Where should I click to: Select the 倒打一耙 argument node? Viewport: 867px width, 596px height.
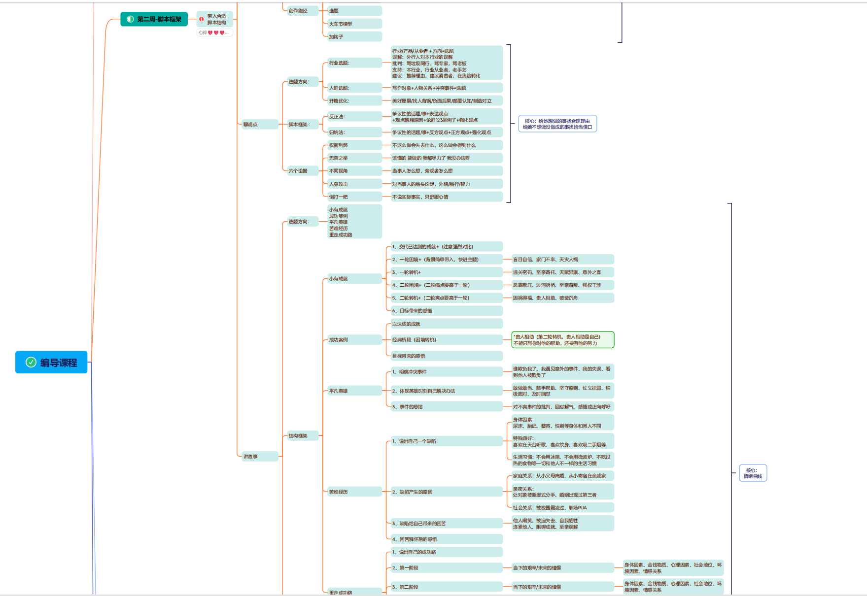pos(354,197)
